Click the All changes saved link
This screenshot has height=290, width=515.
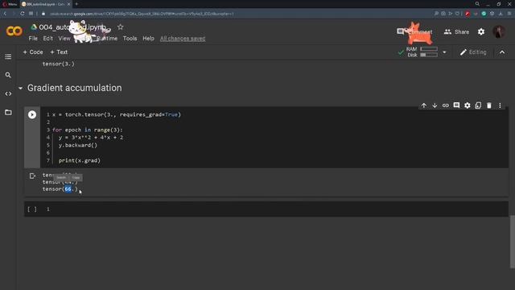point(183,39)
